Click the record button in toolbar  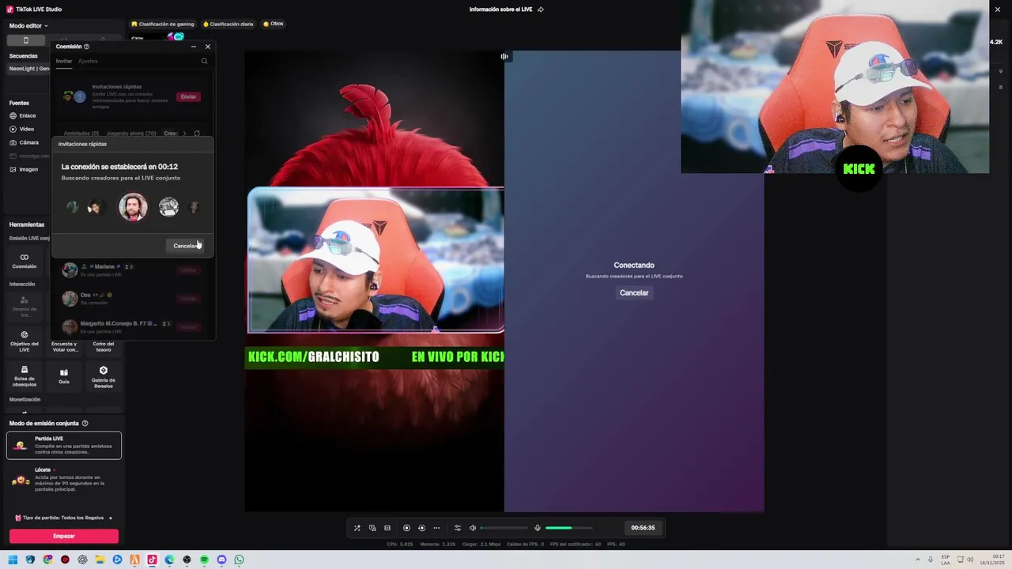coord(406,528)
